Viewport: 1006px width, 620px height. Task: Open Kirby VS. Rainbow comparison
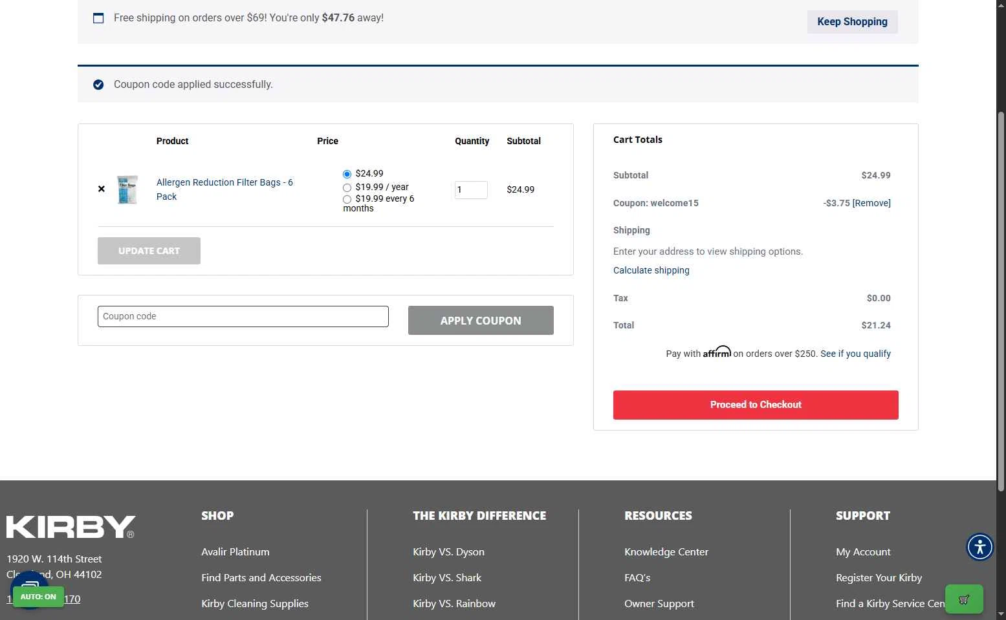(x=454, y=604)
